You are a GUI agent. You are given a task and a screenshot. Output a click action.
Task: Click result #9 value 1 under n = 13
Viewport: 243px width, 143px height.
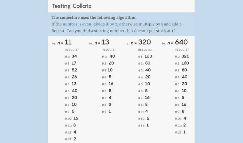click(x=110, y=112)
